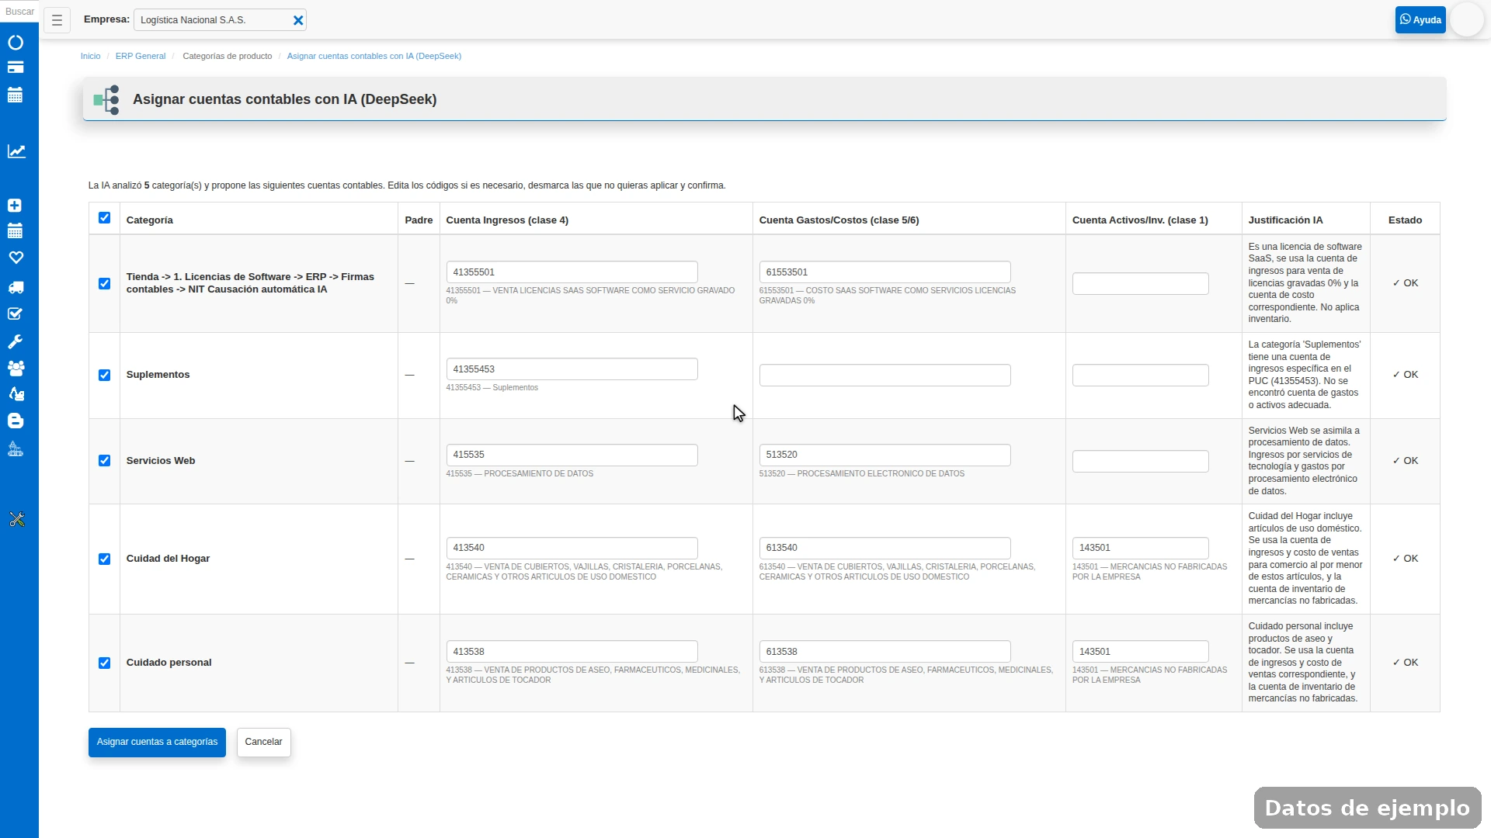1491x838 pixels.
Task: Focus the Buscar search field
Action: tap(19, 12)
